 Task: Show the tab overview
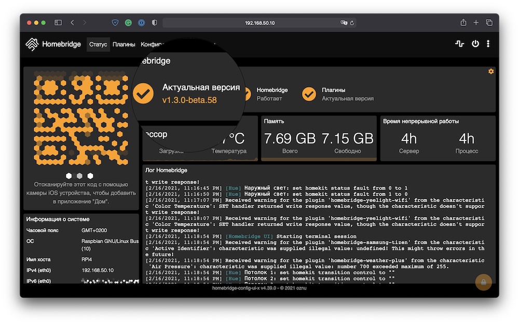[x=489, y=22]
